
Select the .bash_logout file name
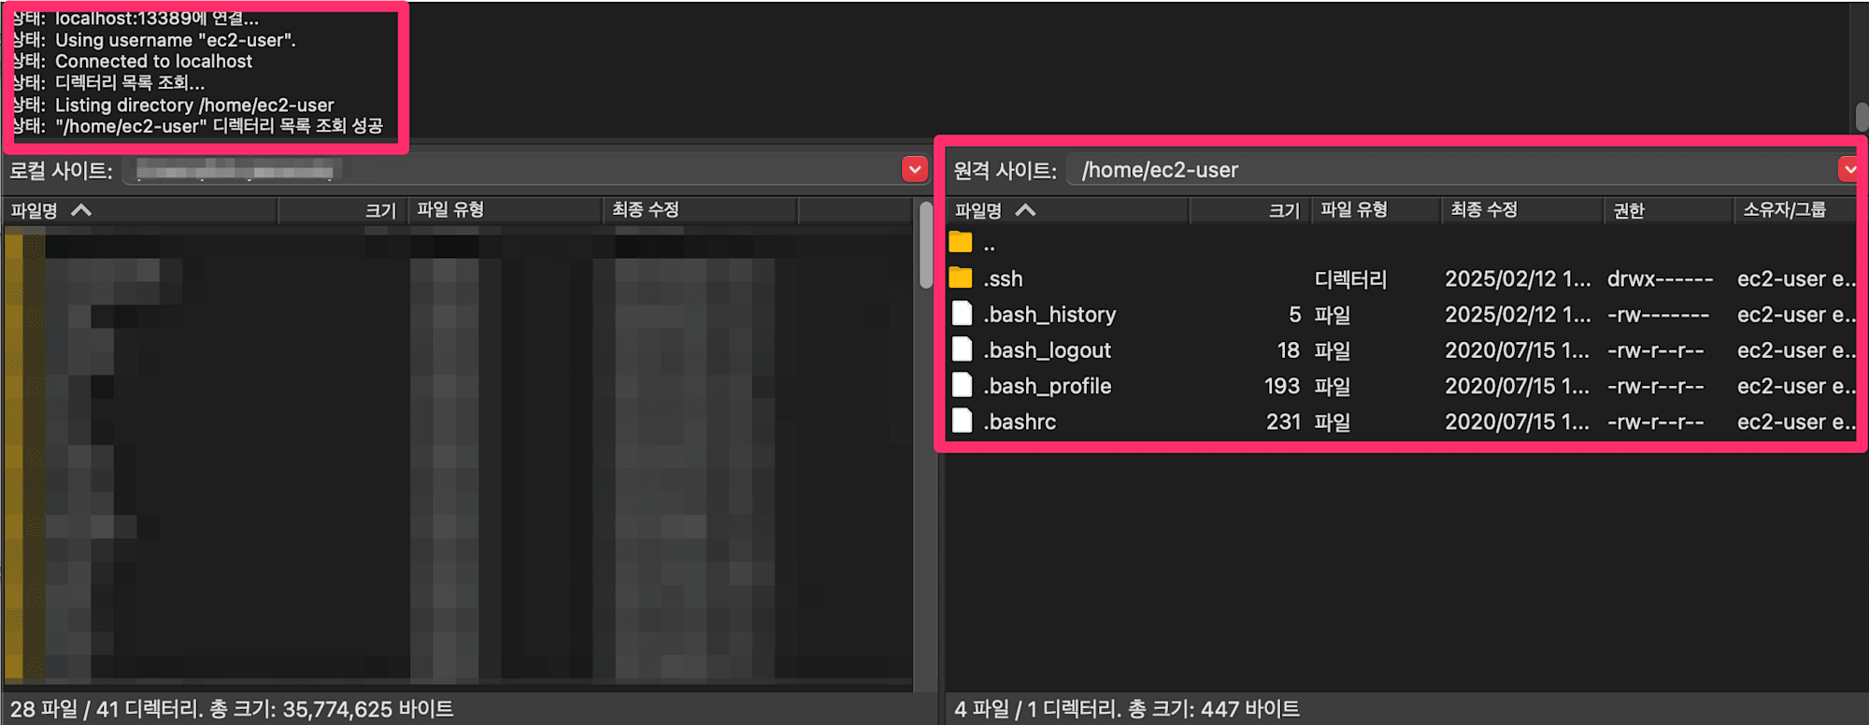tap(1047, 350)
